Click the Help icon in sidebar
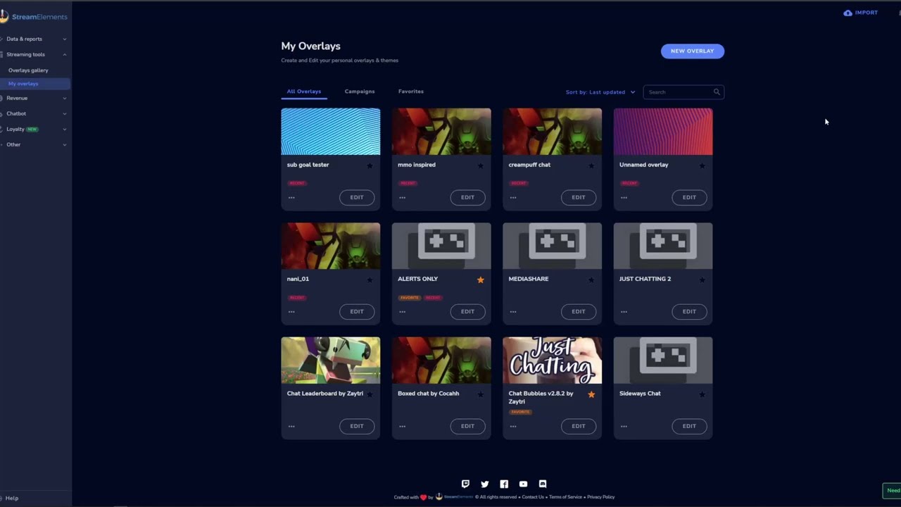This screenshot has width=901, height=507. (2, 498)
